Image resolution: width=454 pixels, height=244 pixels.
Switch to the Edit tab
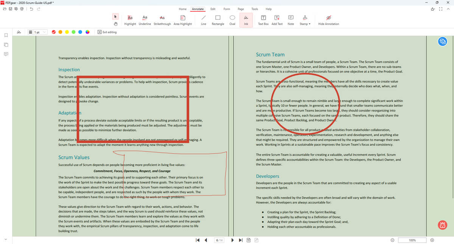coord(213,9)
